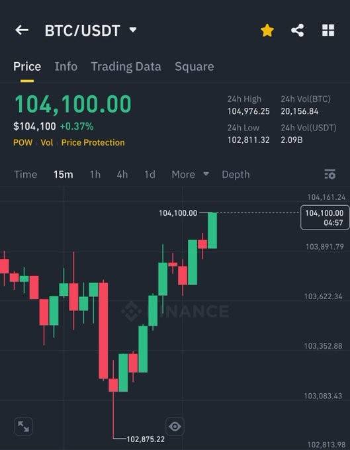Select the 4h chart interval
Screen dimensions: 350x450
122,175
